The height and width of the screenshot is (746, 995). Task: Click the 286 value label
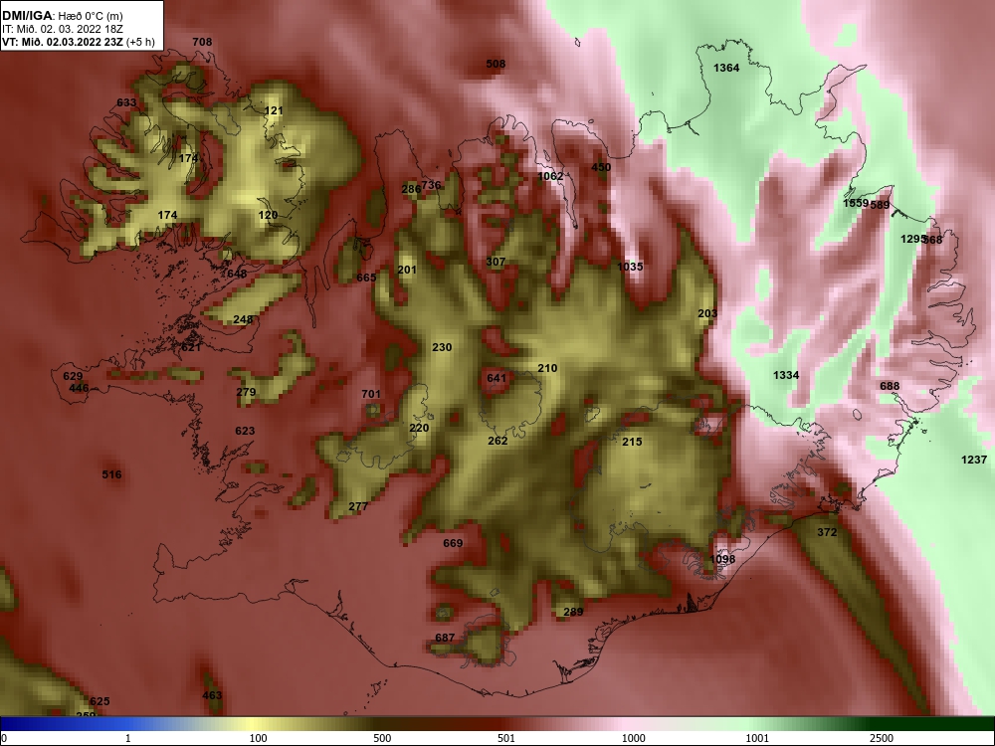411,189
